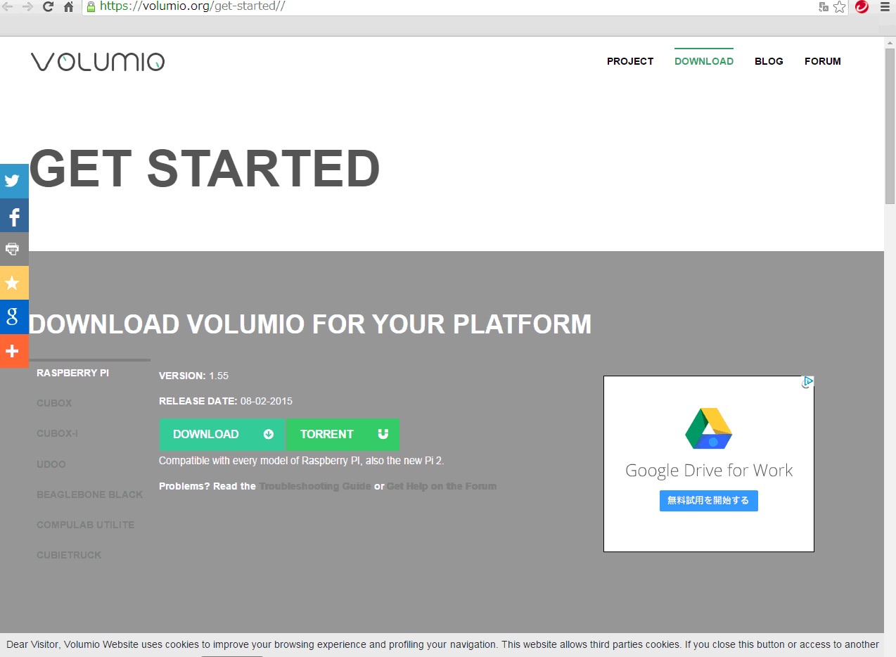Open the Troubleshooting Guide link

pyautogui.click(x=315, y=486)
